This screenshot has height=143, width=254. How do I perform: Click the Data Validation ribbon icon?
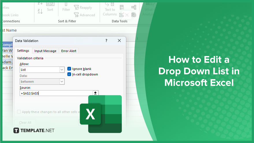click(x=121, y=15)
